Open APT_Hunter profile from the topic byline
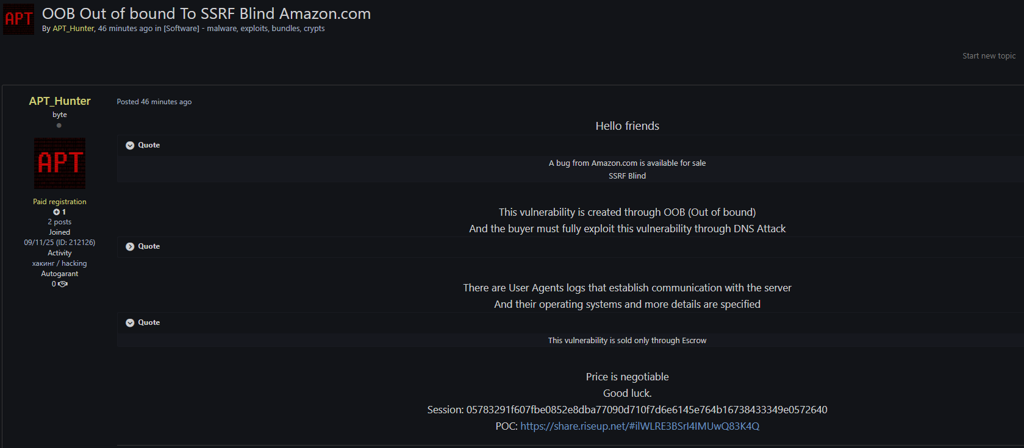Screen dimensions: 1024x448 73,29
